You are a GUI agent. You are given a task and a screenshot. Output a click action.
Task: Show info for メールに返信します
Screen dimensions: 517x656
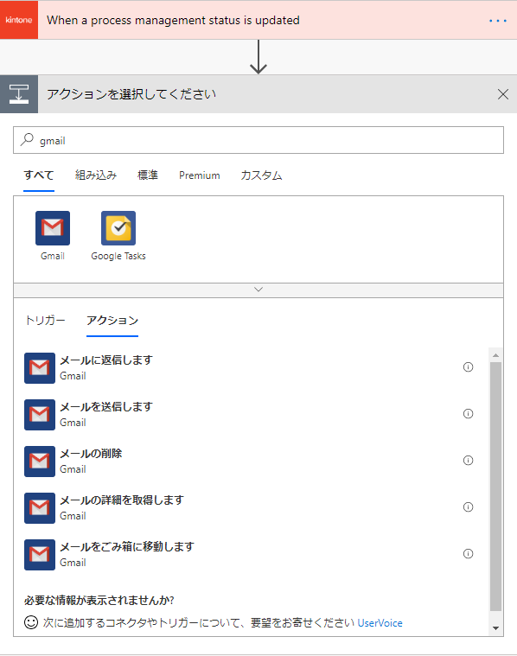[468, 367]
